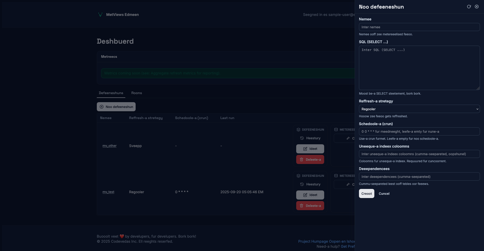The width and height of the screenshot is (484, 251).
Task: Open Heestury for mv_other row
Action: click(310, 138)
